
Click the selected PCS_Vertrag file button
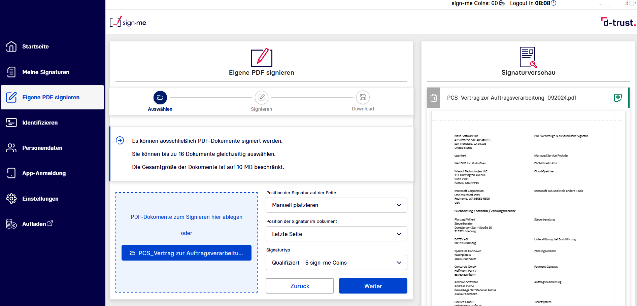187,253
